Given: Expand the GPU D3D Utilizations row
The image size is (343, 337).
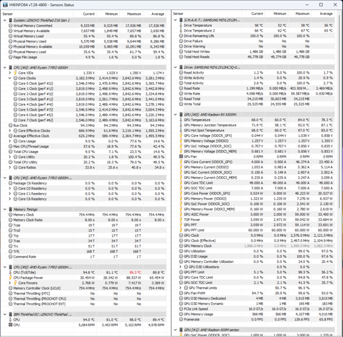Looking at the screenshot, I should (x=180, y=267).
